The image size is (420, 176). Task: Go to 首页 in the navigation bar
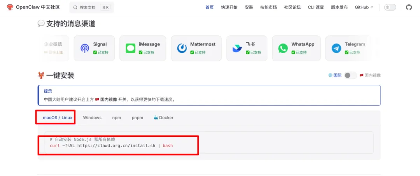click(x=210, y=7)
